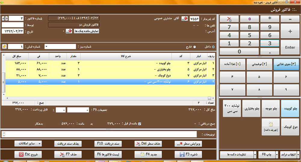Viewport: 301px width, 162px height.
Task: Switch to [۱] غذا آماده category tab
Action: pyautogui.click(x=232, y=64)
